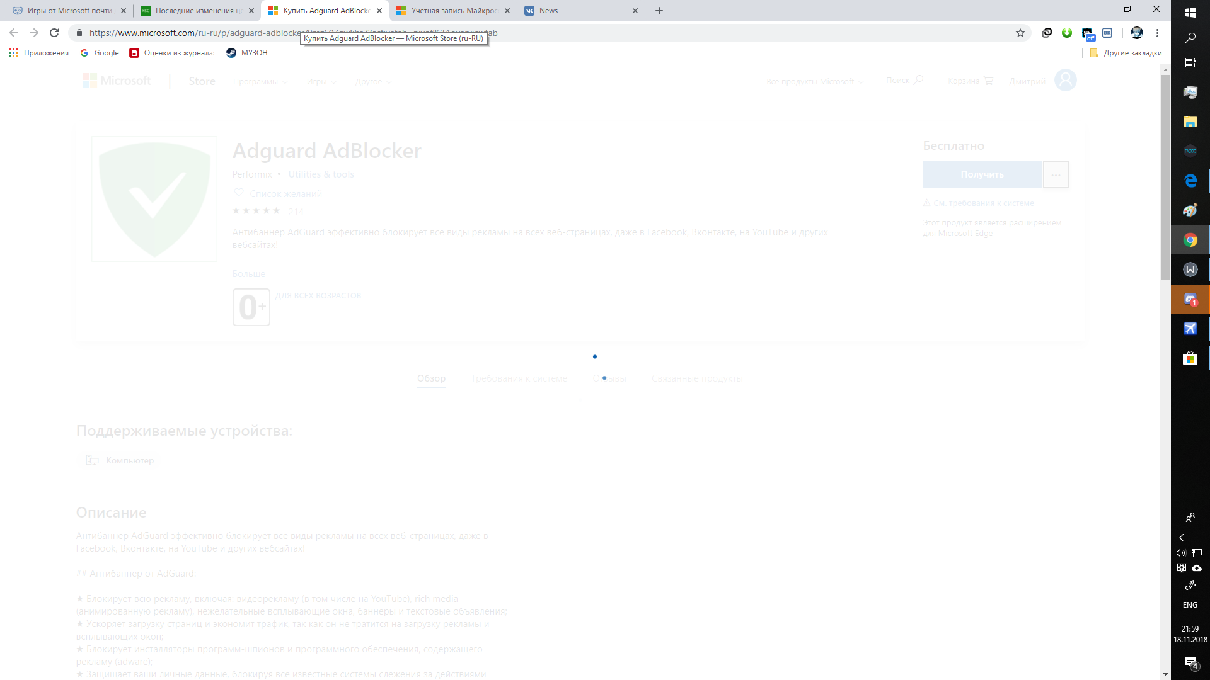Image resolution: width=1210 pixels, height=680 pixels.
Task: Switch to the 'Учетная запись Майкрософт' browser tab
Action: tap(452, 11)
